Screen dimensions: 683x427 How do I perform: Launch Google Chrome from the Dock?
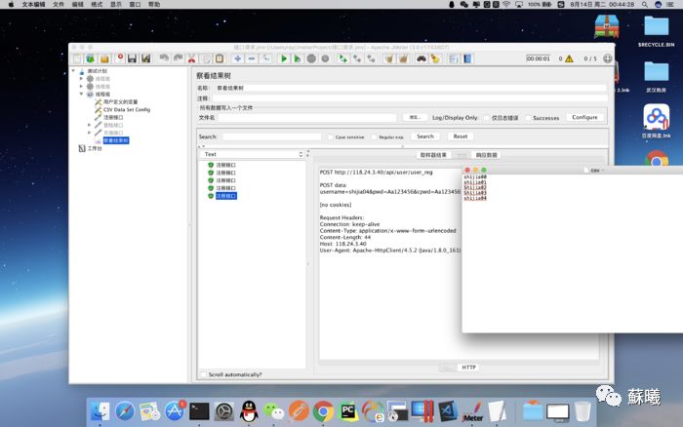(x=323, y=411)
